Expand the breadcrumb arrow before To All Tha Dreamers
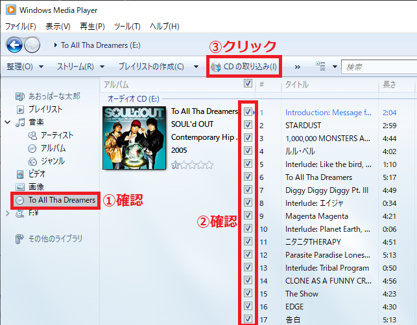417x325 pixels. [55, 45]
